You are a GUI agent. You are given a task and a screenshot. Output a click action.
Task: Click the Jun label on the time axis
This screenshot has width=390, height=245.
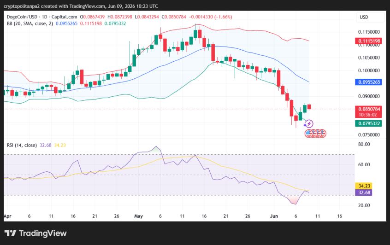click(x=274, y=216)
